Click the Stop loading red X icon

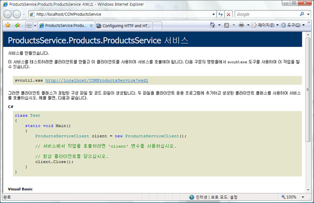228,14
